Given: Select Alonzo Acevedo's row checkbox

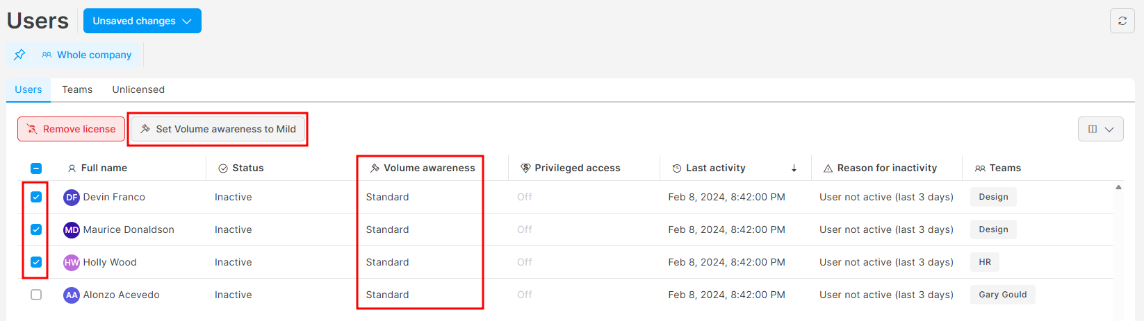Looking at the screenshot, I should tap(36, 295).
